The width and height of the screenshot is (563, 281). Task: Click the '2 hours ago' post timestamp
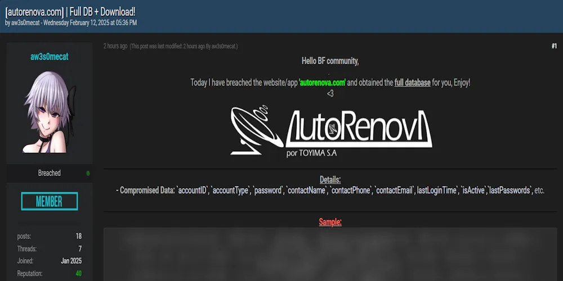coord(115,46)
